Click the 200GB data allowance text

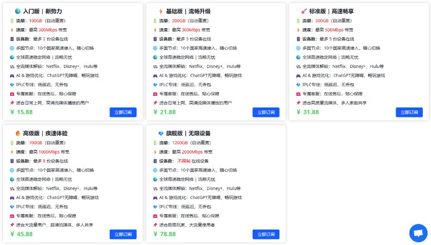click(x=179, y=21)
